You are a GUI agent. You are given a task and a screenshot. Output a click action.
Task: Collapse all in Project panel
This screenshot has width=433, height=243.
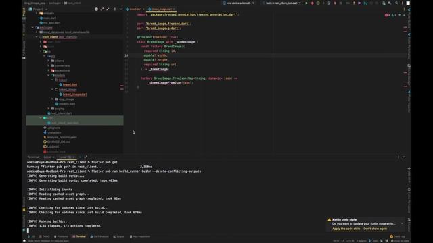108,9
